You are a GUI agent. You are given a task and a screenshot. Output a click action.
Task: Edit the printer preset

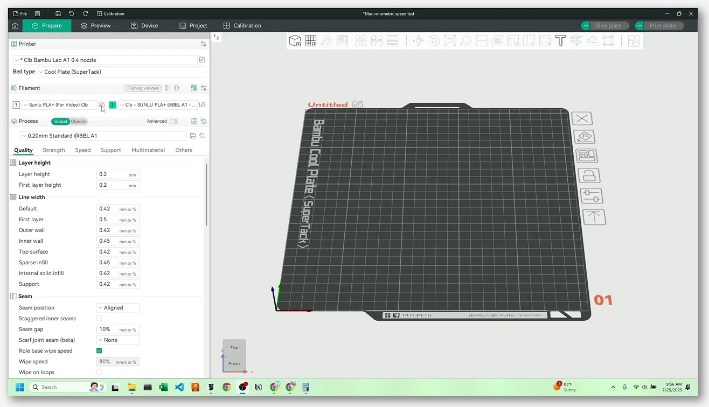(202, 60)
